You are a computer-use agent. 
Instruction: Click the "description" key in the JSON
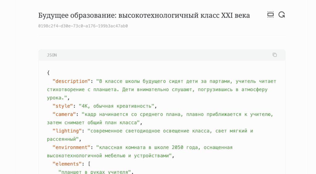click(x=71, y=81)
